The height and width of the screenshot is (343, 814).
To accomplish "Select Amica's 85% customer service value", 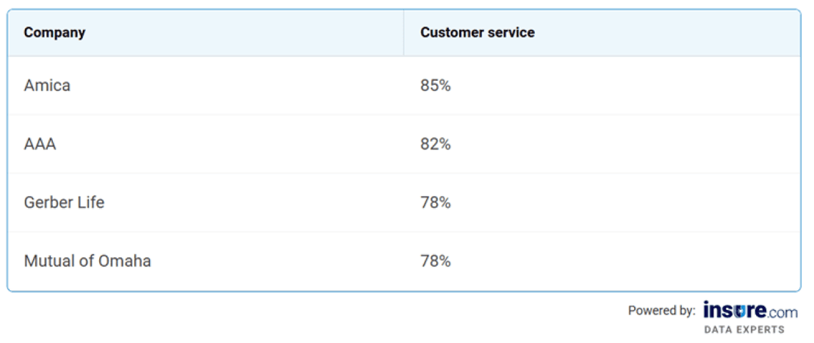I will (436, 86).
